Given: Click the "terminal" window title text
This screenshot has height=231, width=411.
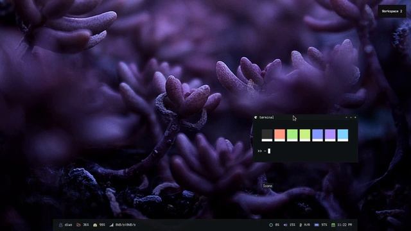Looking at the screenshot, I should click(267, 117).
